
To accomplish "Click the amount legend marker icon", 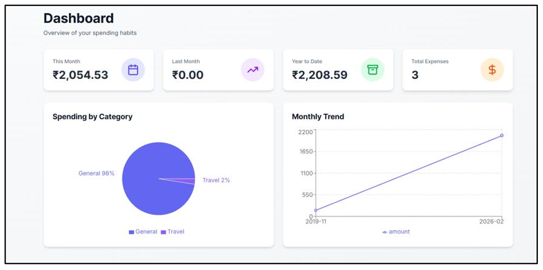I will tap(385, 232).
